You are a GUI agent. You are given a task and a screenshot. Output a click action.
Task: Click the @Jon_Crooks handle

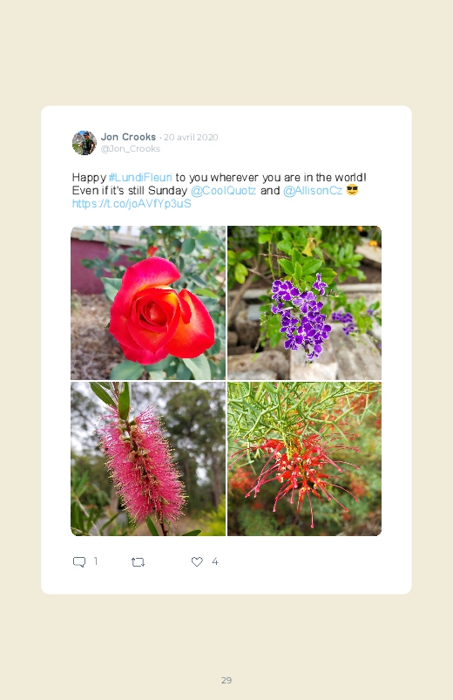click(x=131, y=149)
